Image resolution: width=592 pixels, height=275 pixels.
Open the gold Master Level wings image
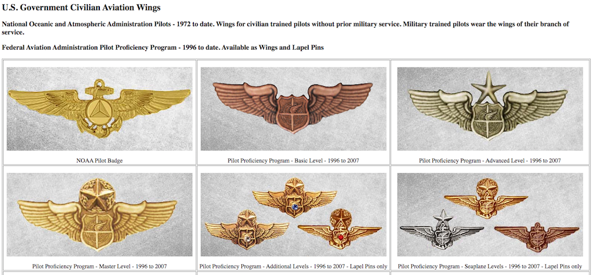99,215
